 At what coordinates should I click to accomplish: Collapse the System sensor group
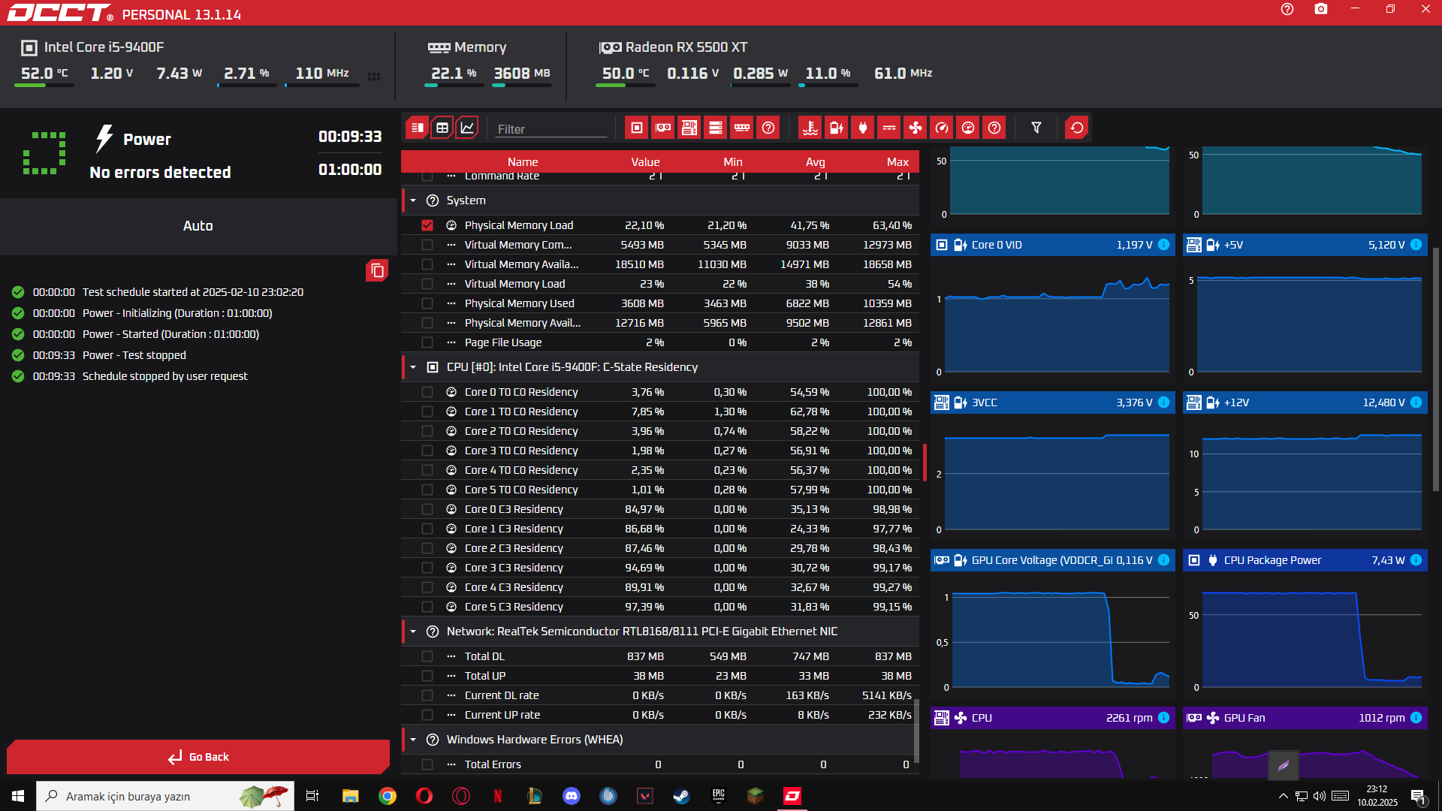click(413, 200)
